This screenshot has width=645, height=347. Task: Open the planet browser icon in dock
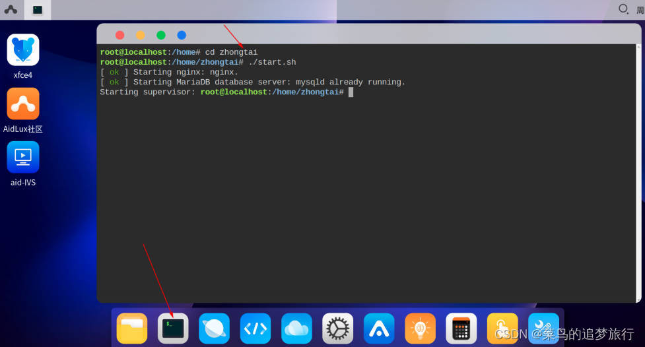point(214,329)
